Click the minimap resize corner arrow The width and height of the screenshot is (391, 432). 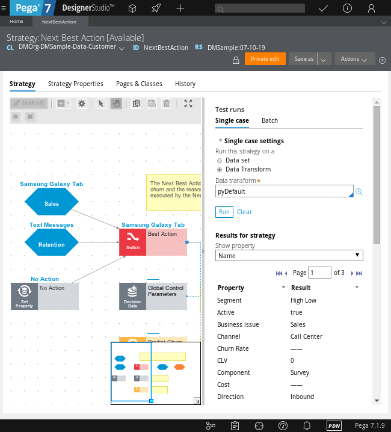click(x=197, y=401)
